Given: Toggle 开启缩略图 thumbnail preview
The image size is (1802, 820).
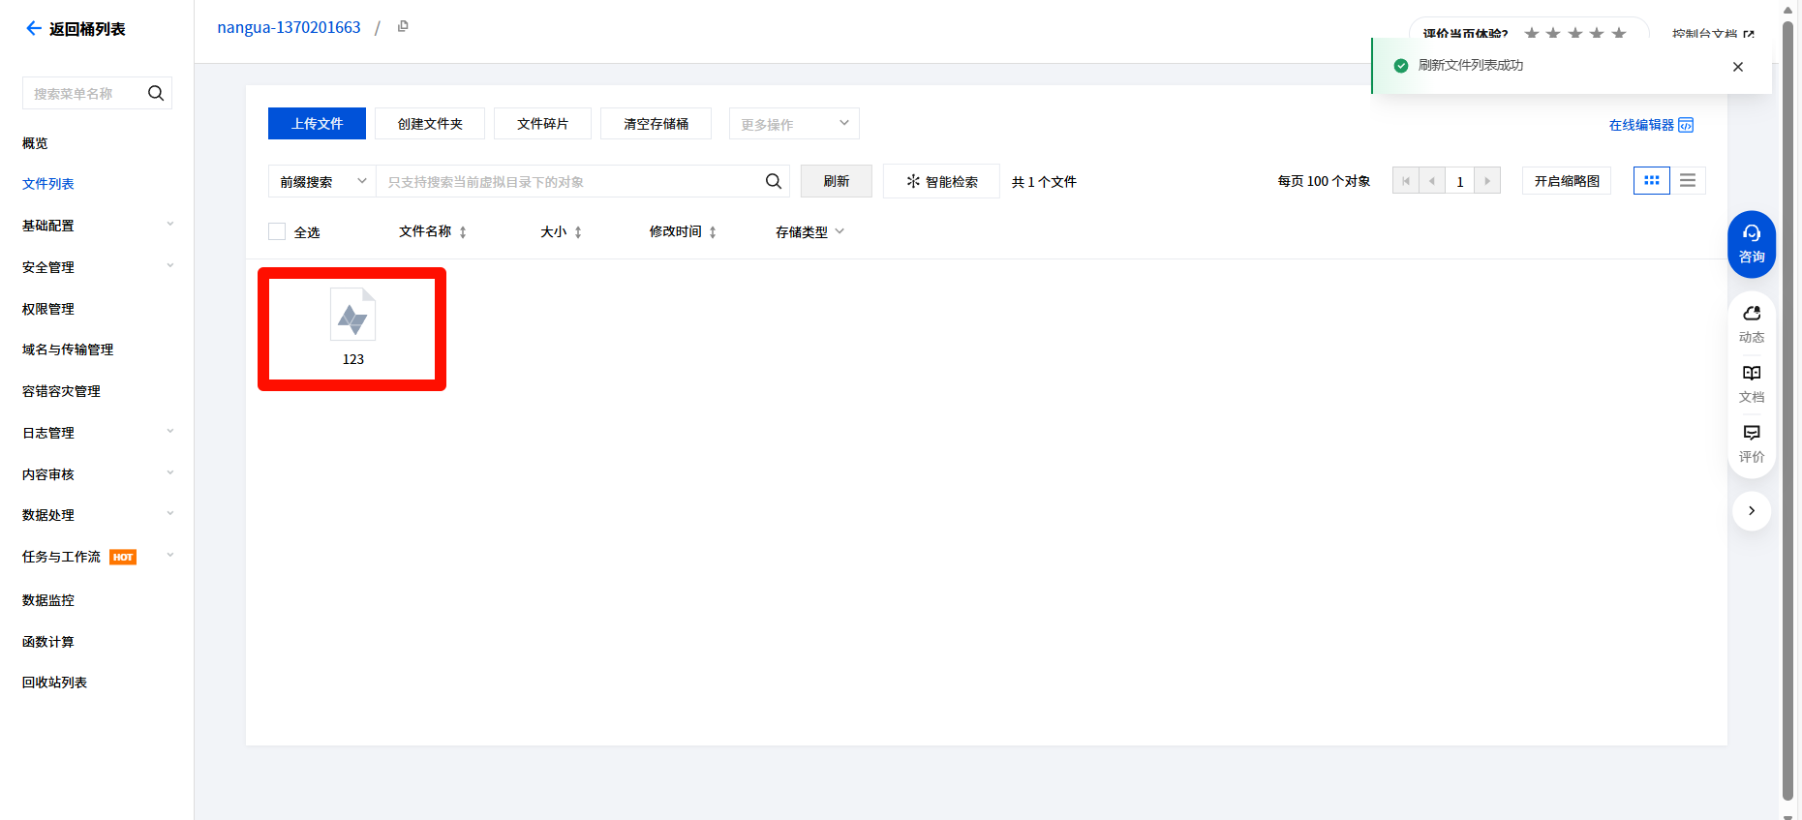Looking at the screenshot, I should click(x=1566, y=181).
